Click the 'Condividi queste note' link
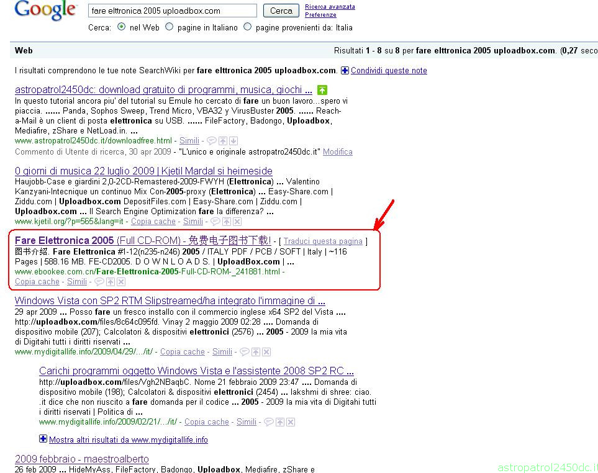 pos(389,71)
